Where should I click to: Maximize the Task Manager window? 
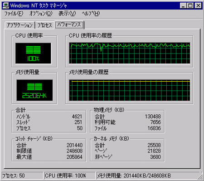pos(190,5)
